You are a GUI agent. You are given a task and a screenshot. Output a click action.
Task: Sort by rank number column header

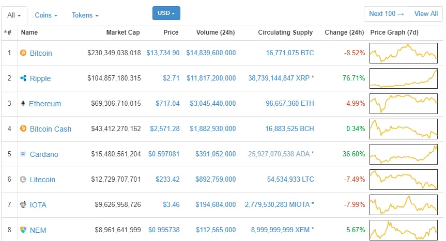tap(8, 33)
